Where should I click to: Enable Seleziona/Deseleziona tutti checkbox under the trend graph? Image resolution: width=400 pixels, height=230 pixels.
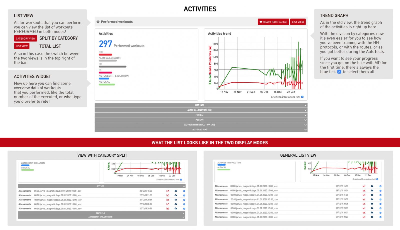[x=302, y=96]
